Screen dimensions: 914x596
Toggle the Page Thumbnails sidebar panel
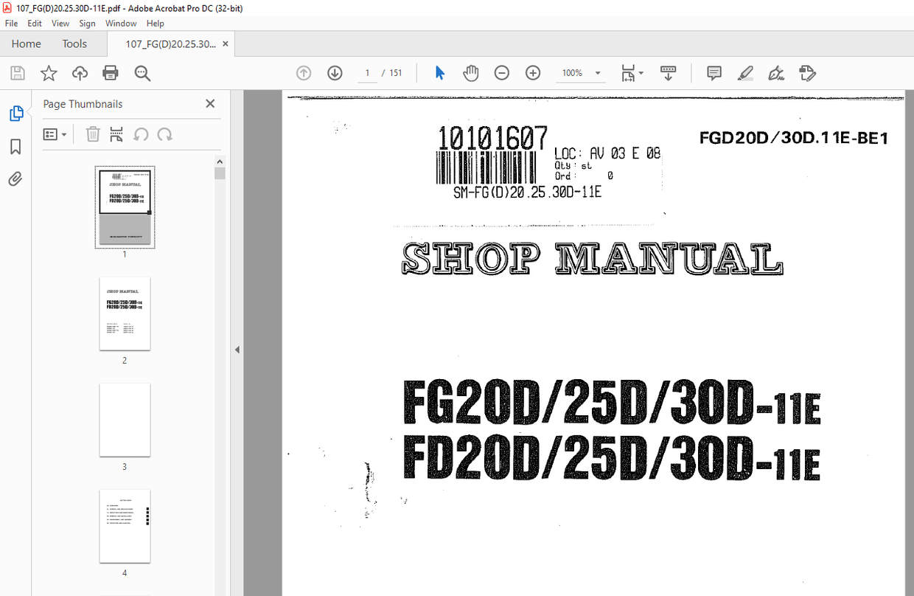(16, 113)
